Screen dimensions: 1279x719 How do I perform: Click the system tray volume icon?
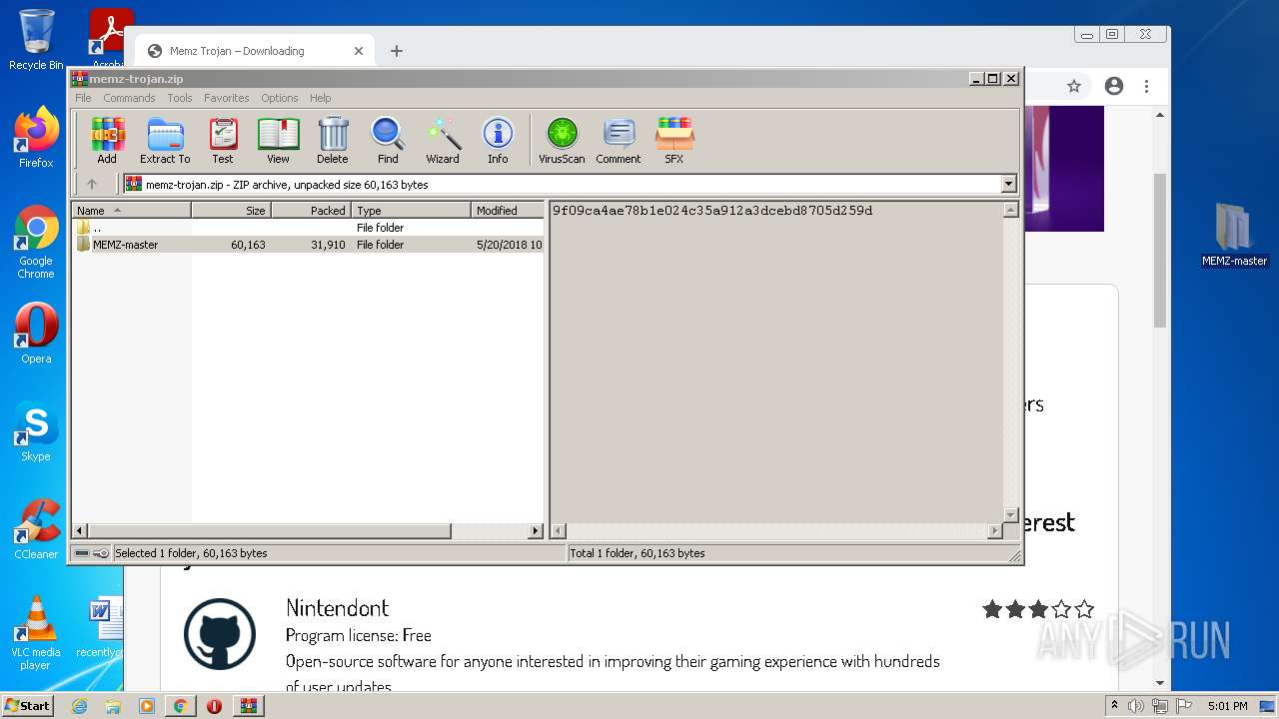coord(1136,706)
